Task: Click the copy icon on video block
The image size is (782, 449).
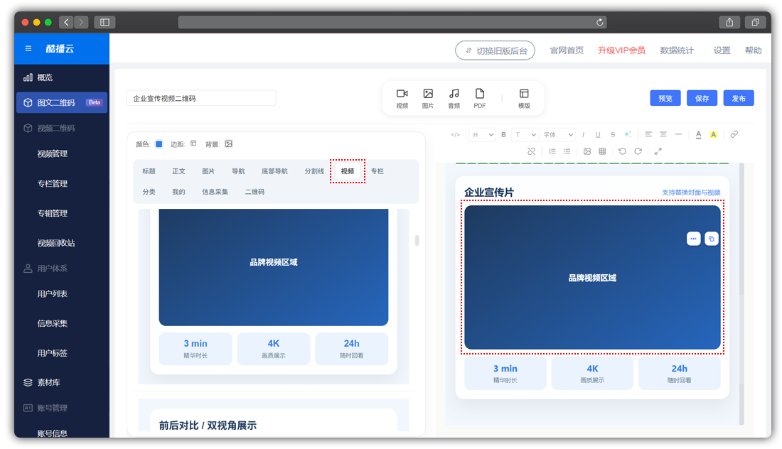Action: pyautogui.click(x=712, y=239)
